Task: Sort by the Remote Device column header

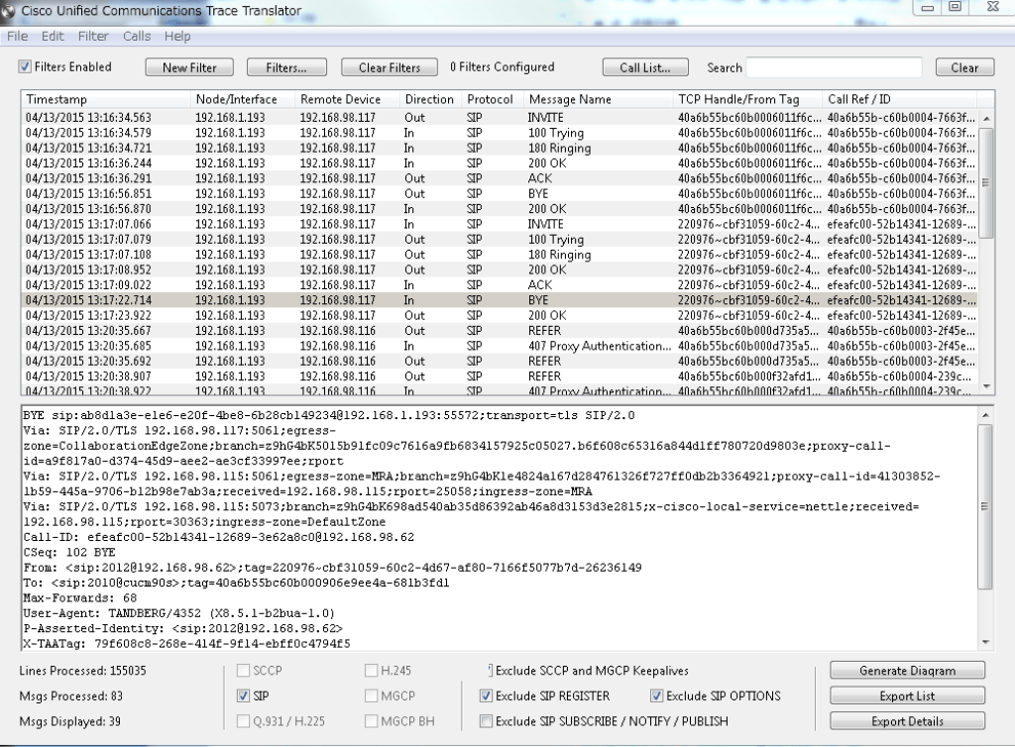Action: pos(347,99)
